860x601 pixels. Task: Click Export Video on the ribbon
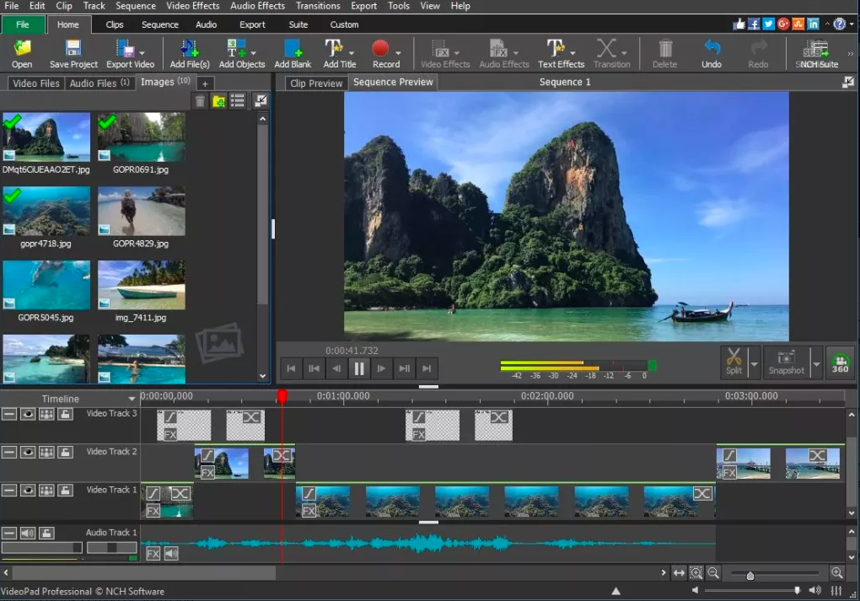tap(129, 52)
